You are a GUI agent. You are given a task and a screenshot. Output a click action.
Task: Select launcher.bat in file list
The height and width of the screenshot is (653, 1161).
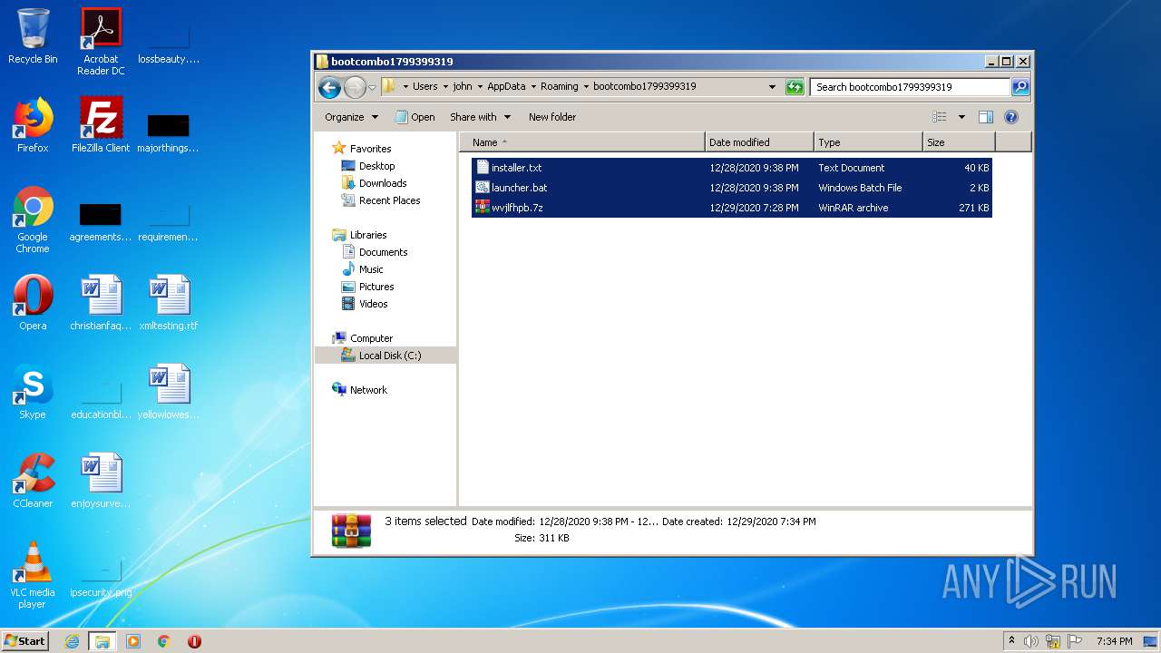732,188
